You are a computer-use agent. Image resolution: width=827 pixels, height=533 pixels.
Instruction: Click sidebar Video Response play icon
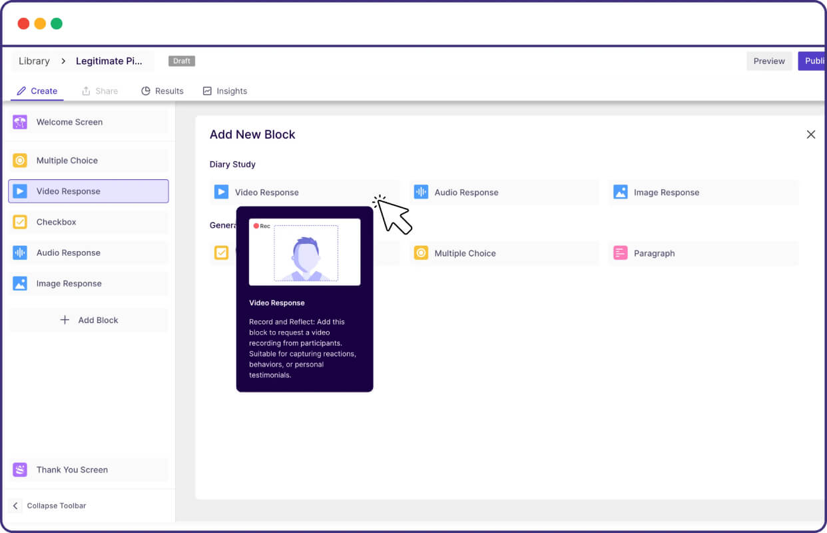[x=20, y=191]
